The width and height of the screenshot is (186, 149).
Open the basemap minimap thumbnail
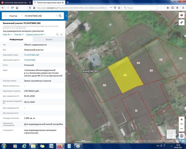[171, 134]
